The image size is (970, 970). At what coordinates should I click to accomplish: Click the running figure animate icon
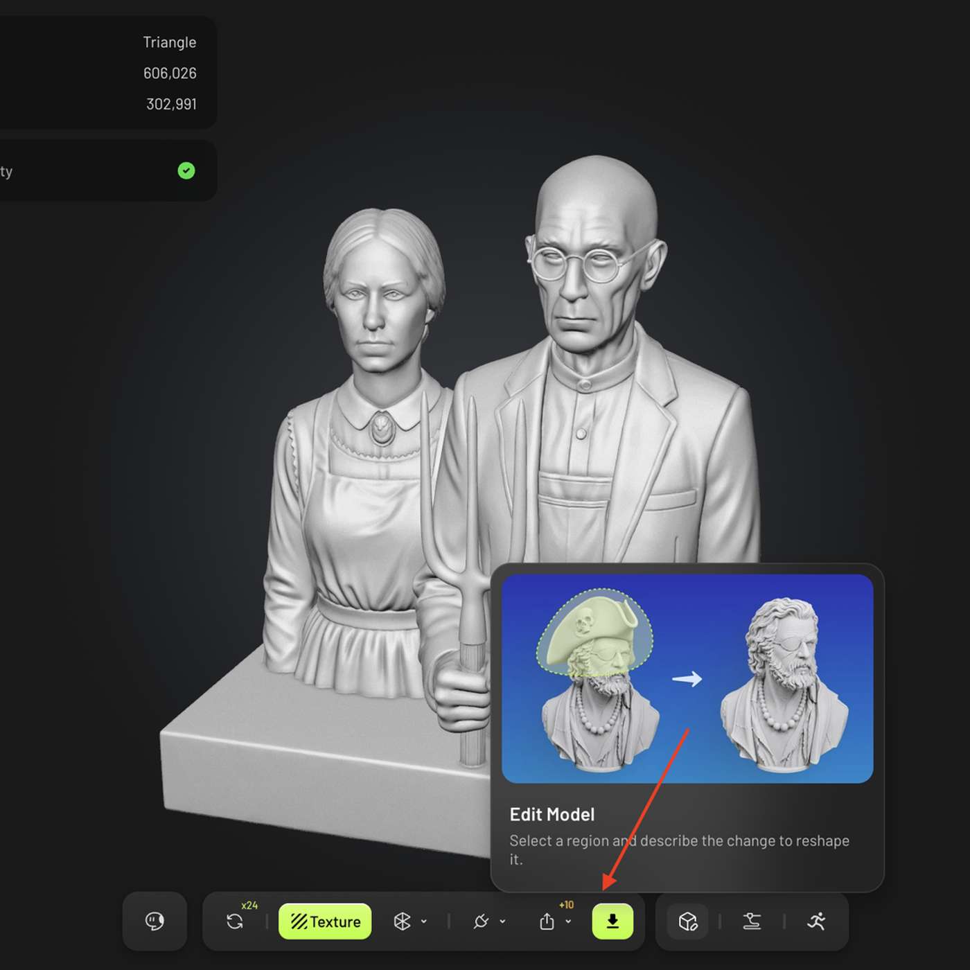(x=816, y=921)
